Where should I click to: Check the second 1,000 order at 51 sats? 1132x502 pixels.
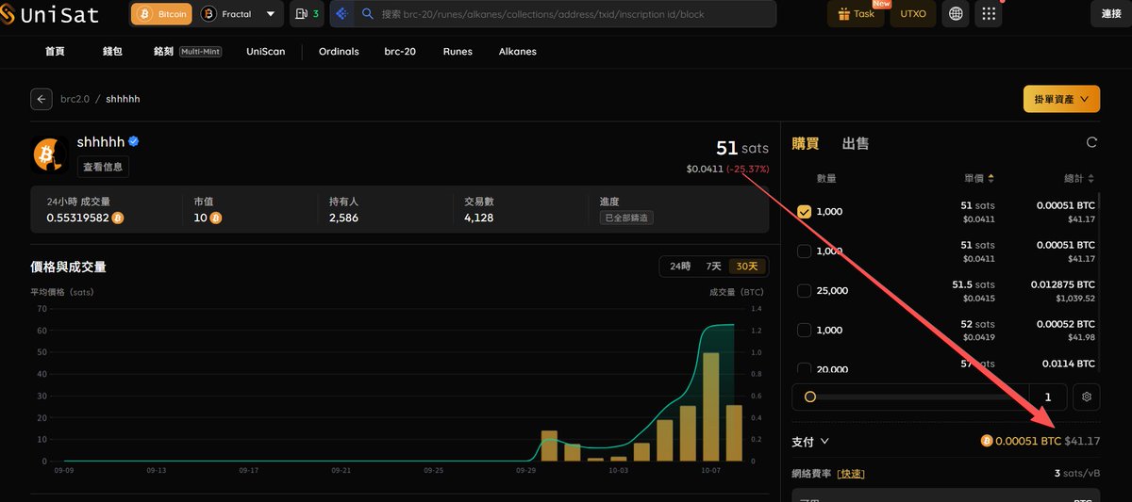(805, 251)
